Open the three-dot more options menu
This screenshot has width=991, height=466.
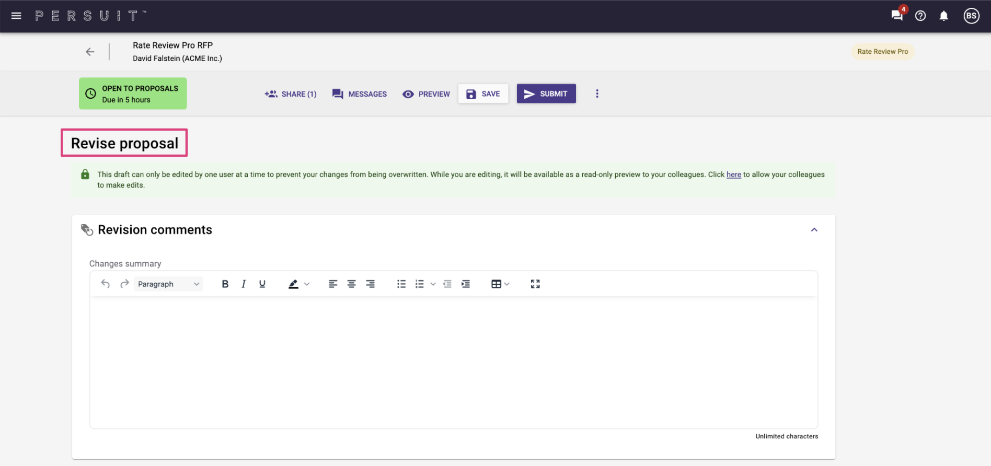click(x=597, y=94)
